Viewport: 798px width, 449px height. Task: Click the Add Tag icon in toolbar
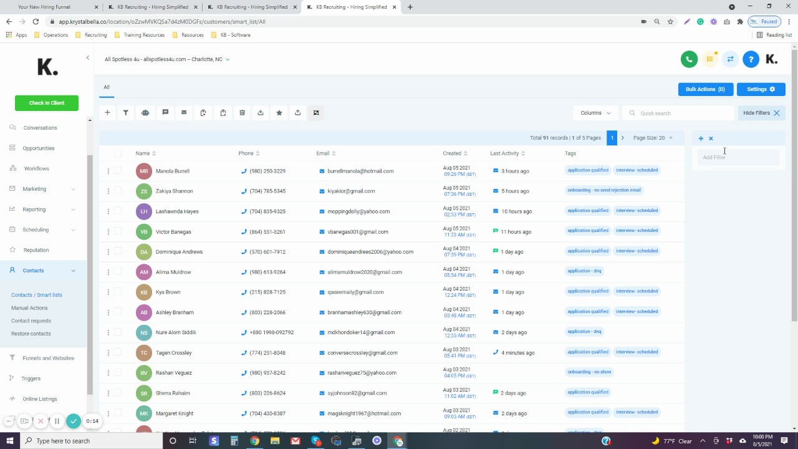[203, 113]
